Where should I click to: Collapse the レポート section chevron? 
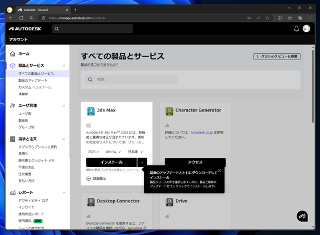[63, 193]
